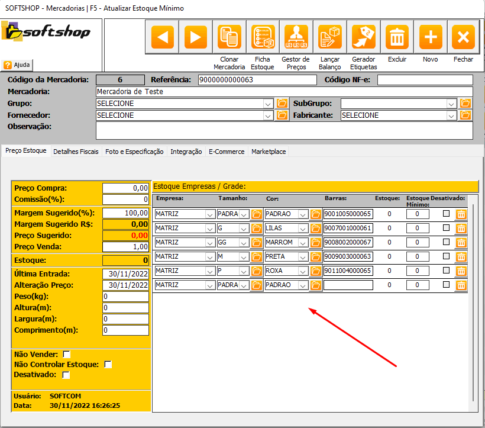Open the E-Commerce tab

[226, 152]
